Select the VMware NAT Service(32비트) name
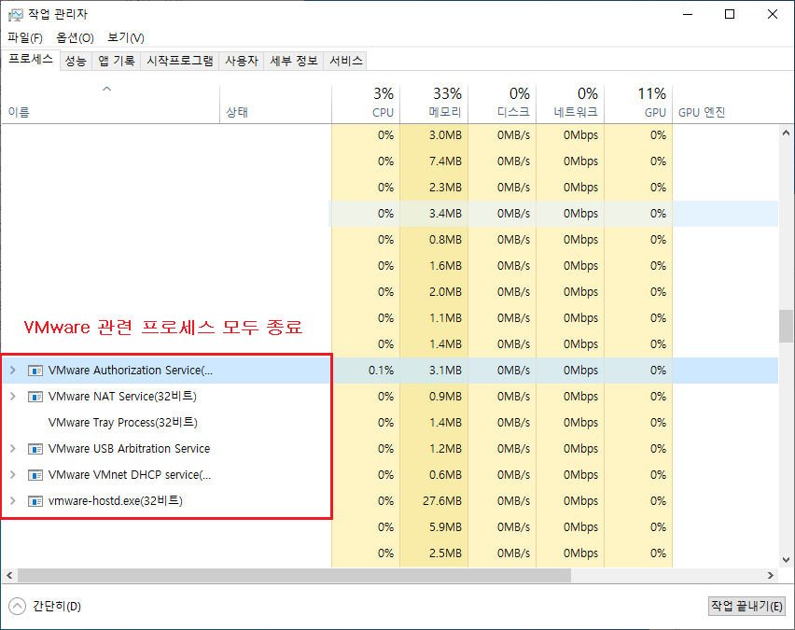Image resolution: width=795 pixels, height=630 pixels. pos(122,396)
